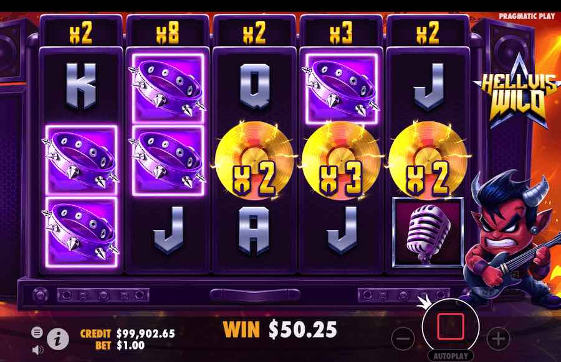
Task: Decrease bet with the minus button
Action: pos(403,338)
